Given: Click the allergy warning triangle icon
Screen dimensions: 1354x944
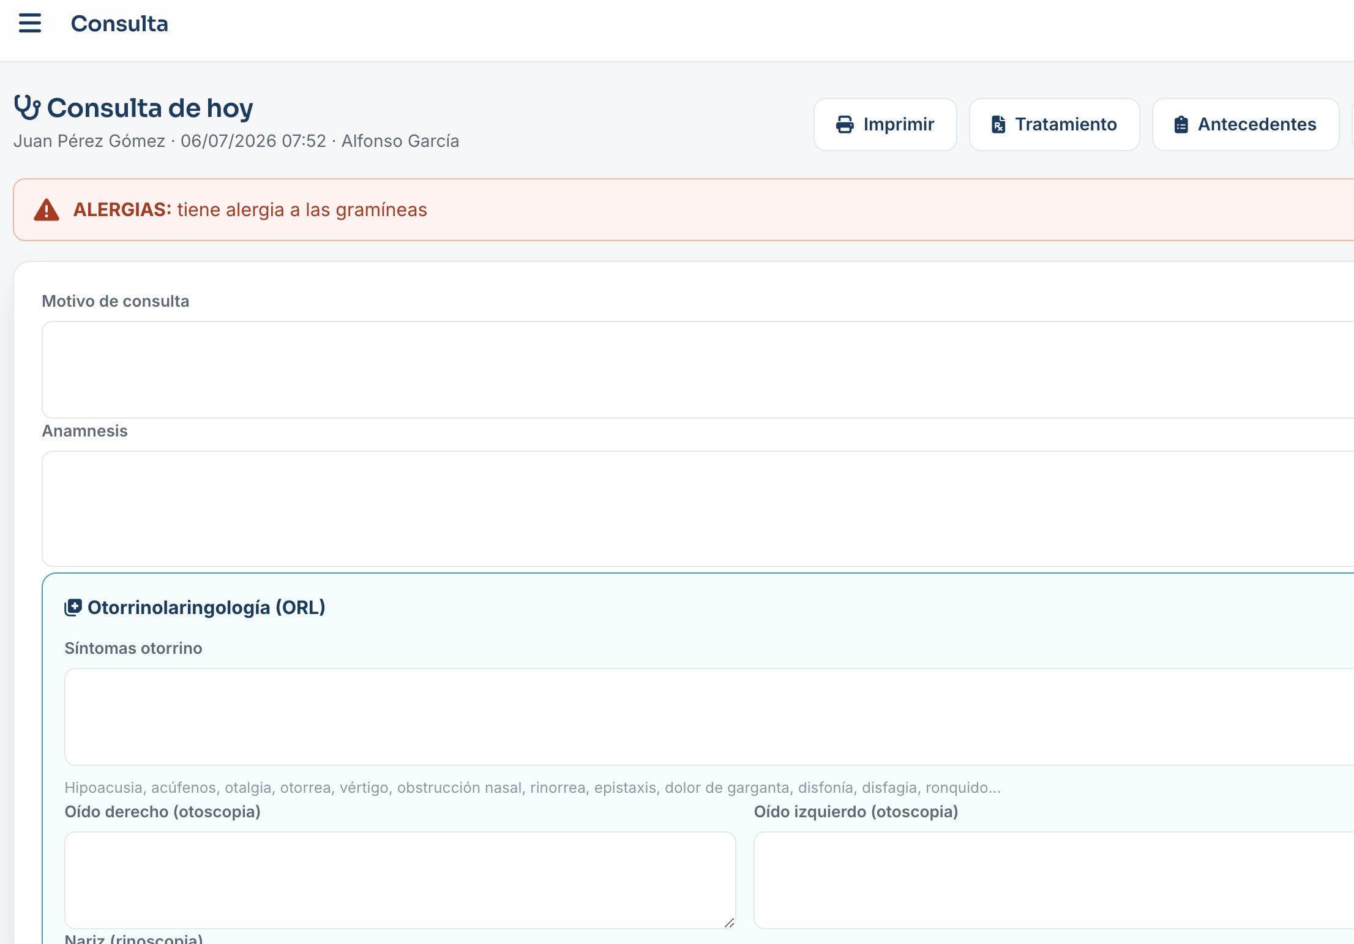Looking at the screenshot, I should pos(47,210).
